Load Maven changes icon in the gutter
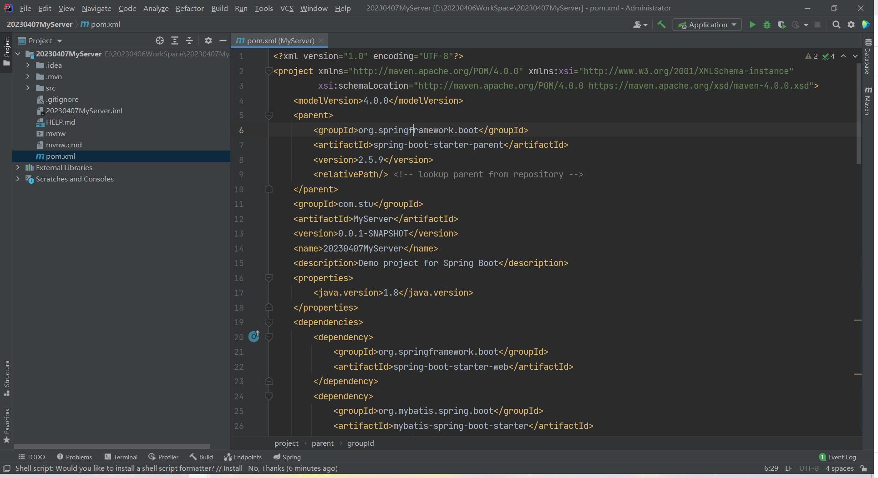 [x=254, y=337]
